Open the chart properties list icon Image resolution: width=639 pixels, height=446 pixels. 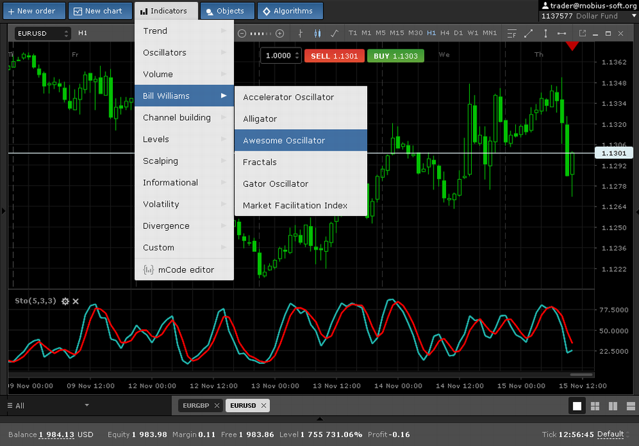coord(512,33)
